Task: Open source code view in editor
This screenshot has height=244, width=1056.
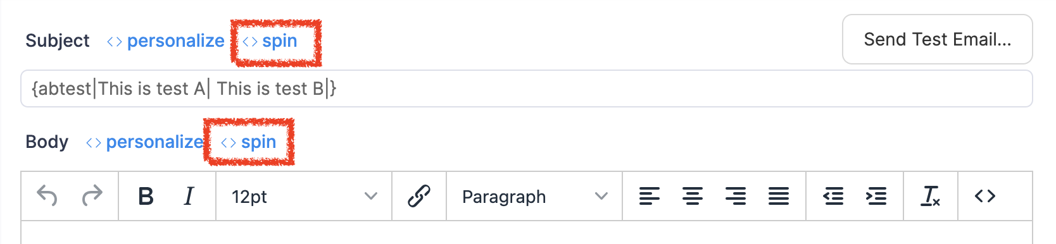Action: [x=985, y=197]
